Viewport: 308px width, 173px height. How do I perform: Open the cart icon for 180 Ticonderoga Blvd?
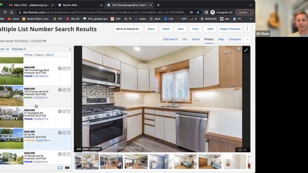(60, 68)
